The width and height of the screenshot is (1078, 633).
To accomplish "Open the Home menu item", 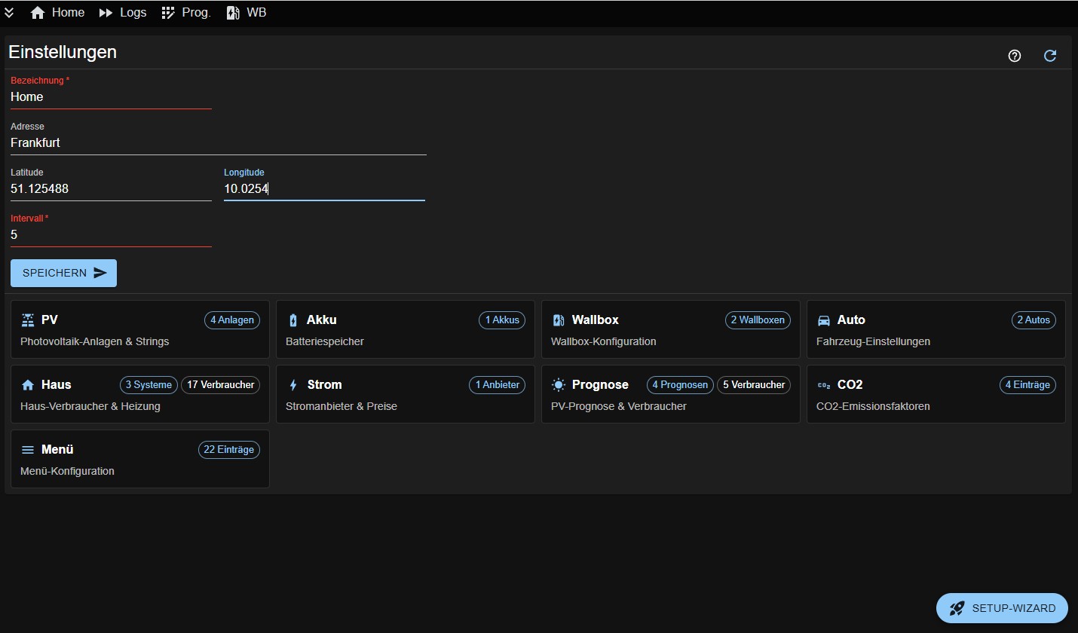I will pyautogui.click(x=57, y=13).
